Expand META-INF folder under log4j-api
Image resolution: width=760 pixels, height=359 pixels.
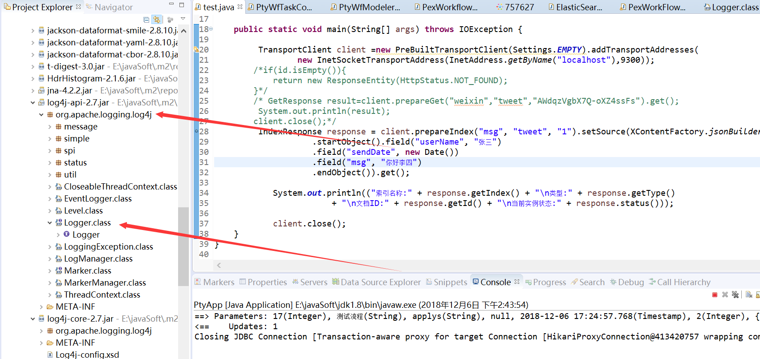pyautogui.click(x=41, y=307)
